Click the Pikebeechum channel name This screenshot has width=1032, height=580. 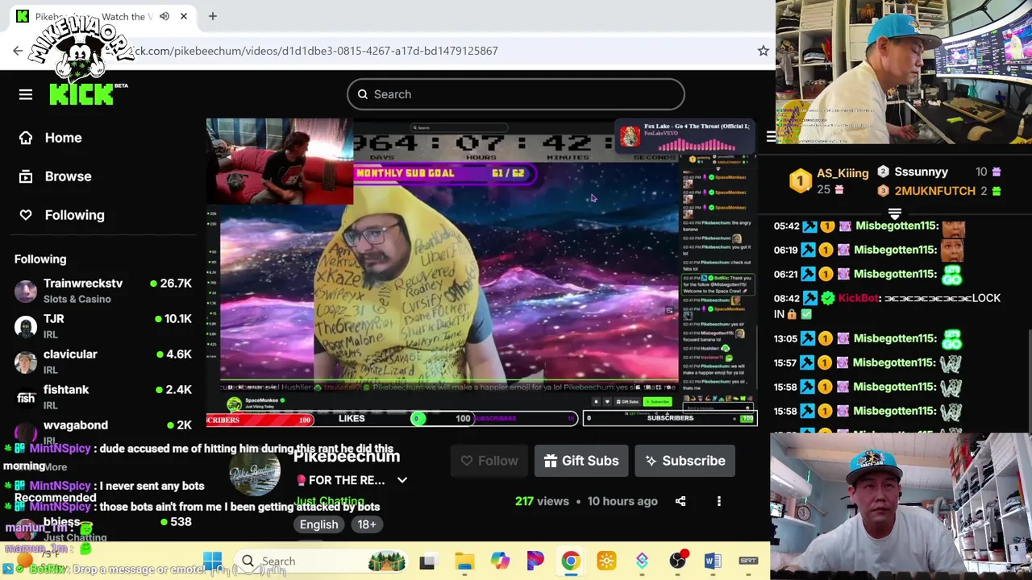click(347, 456)
